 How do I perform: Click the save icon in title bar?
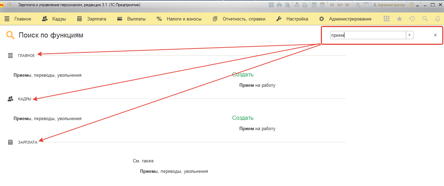click(x=271, y=5)
